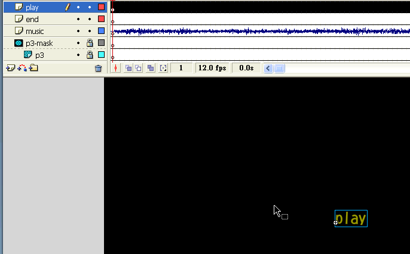
Task: Click cyan outline swatch of p3 layer
Action: click(x=101, y=54)
